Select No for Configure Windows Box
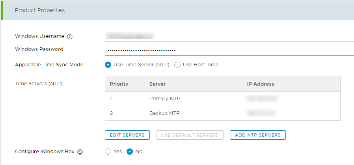Viewport: 354px width, 165px height. [129, 152]
